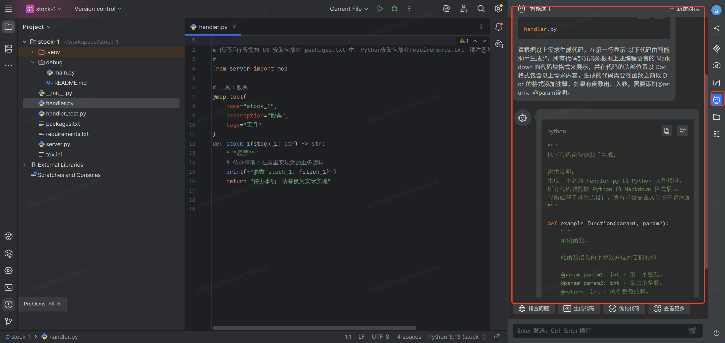Close the handler.py tab

[x=234, y=27]
